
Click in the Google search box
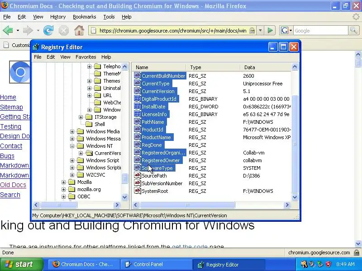[x=320, y=30]
